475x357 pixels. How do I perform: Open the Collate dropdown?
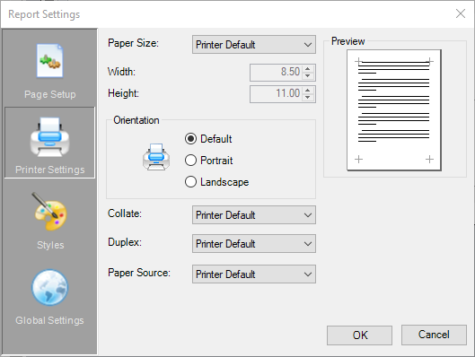(x=254, y=214)
